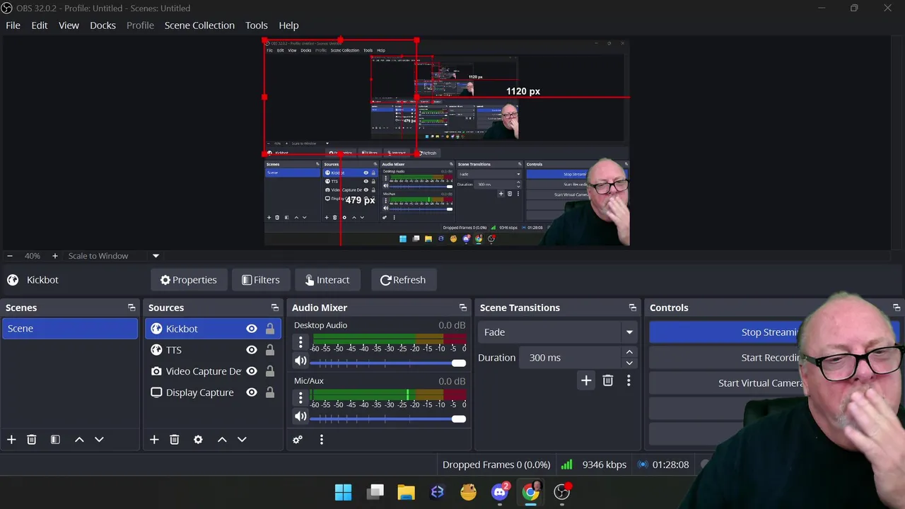Move source up arrow in Sources dock

(222, 440)
